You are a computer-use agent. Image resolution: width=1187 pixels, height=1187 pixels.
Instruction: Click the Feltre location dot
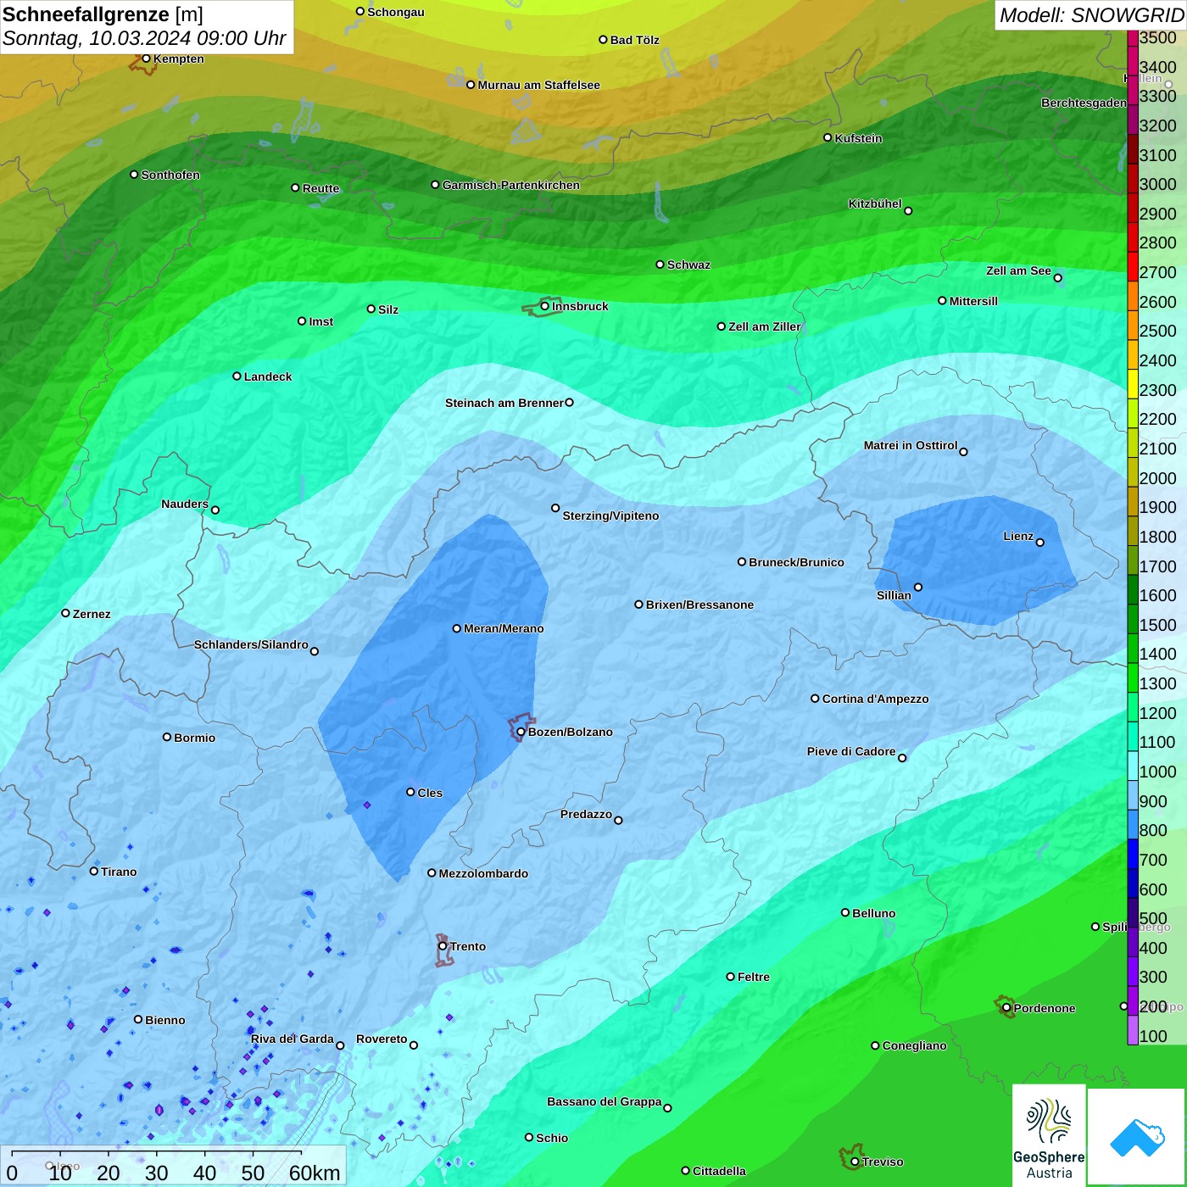click(x=730, y=977)
